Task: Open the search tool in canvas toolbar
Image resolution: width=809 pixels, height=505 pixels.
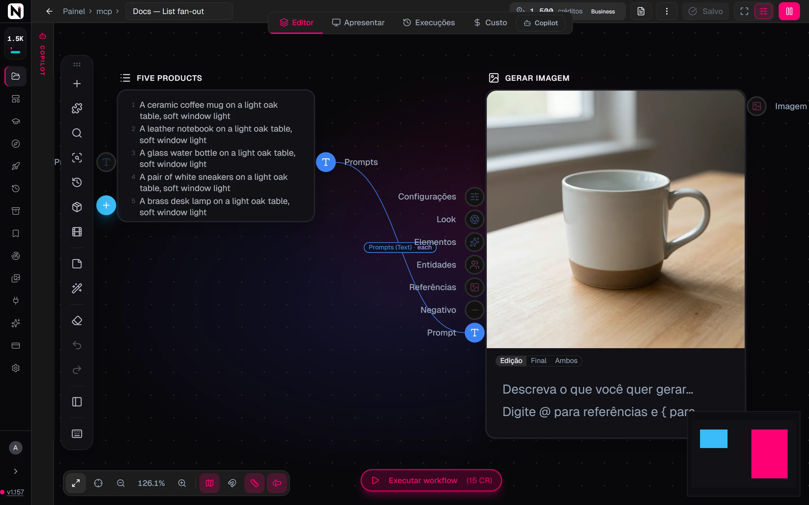Action: point(77,133)
